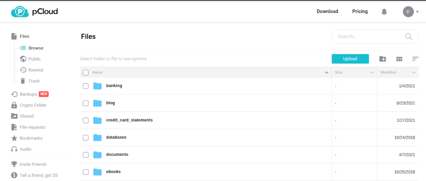This screenshot has height=181, width=426.
Task: Expand the account avatar dropdown arrow
Action: (x=417, y=12)
